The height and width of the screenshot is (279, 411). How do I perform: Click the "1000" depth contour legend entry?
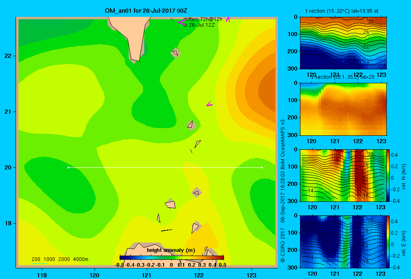point(49,259)
